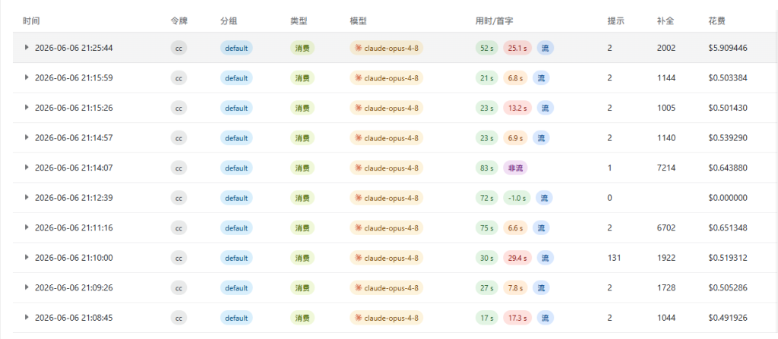This screenshot has width=778, height=339.
Task: Click claude-opus-4-8 model tag in 21:09:26 row
Action: click(386, 287)
